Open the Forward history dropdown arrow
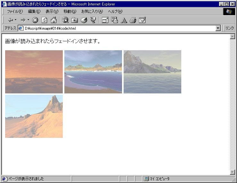This screenshot has height=183, width=237. click(28, 20)
